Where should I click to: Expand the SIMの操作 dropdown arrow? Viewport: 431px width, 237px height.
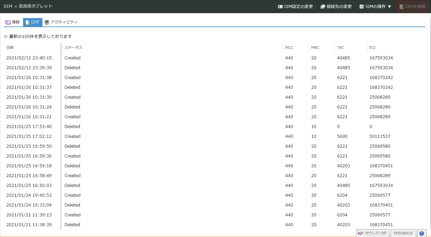tap(390, 7)
